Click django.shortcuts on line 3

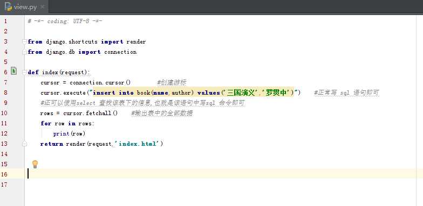[x=71, y=42]
